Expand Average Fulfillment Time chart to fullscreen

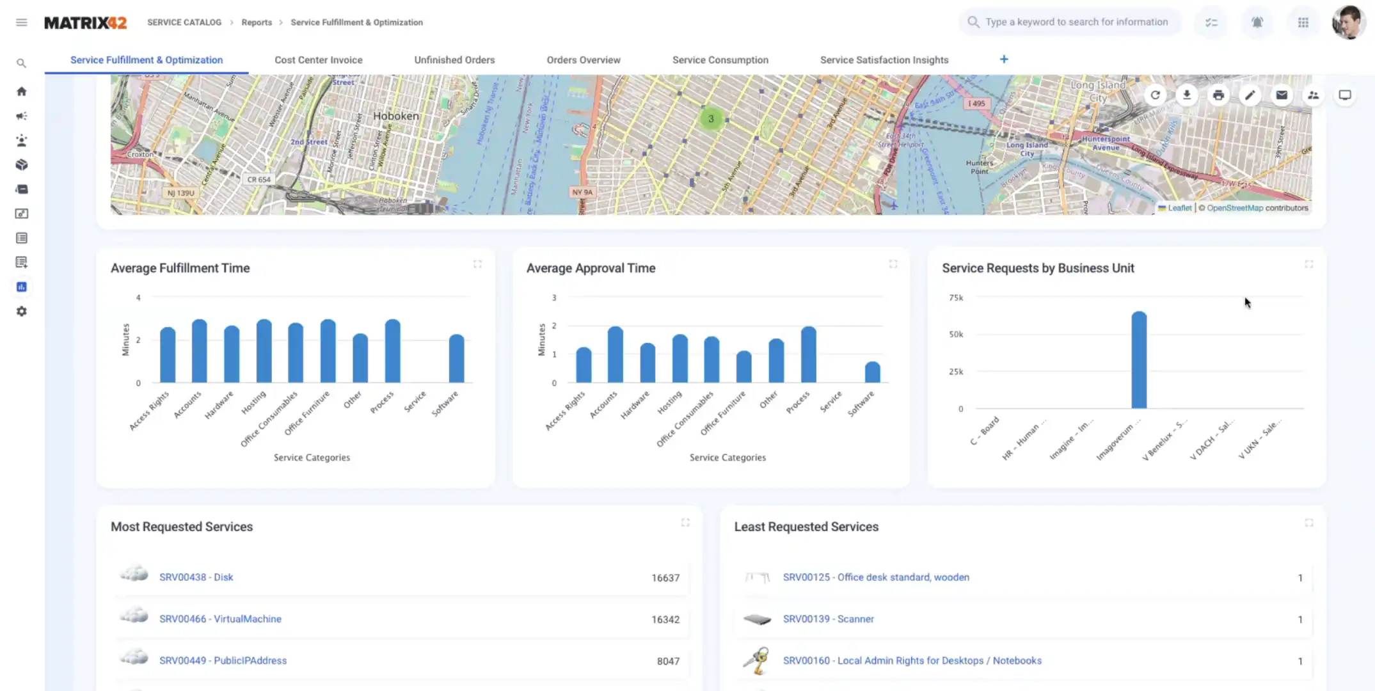click(477, 264)
